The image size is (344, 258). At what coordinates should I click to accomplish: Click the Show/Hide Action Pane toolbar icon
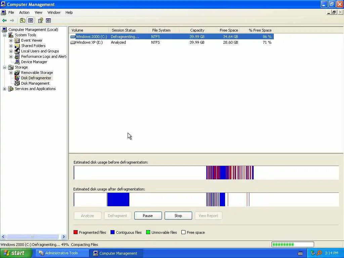click(x=48, y=20)
